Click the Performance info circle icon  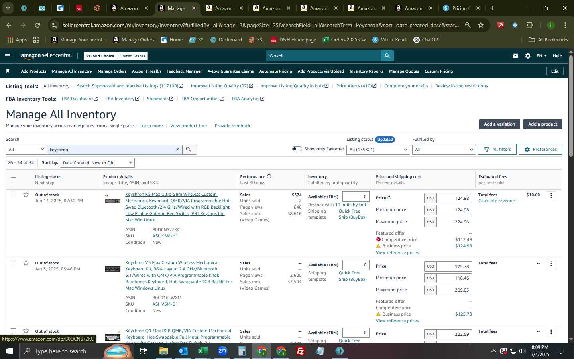pyautogui.click(x=269, y=176)
